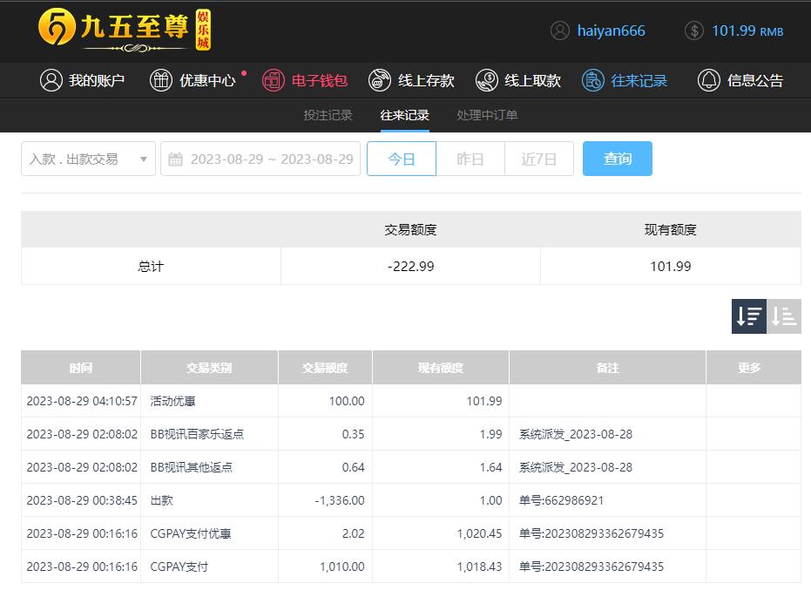Choose the 近7日 date range option
This screenshot has width=811, height=604.
[539, 159]
